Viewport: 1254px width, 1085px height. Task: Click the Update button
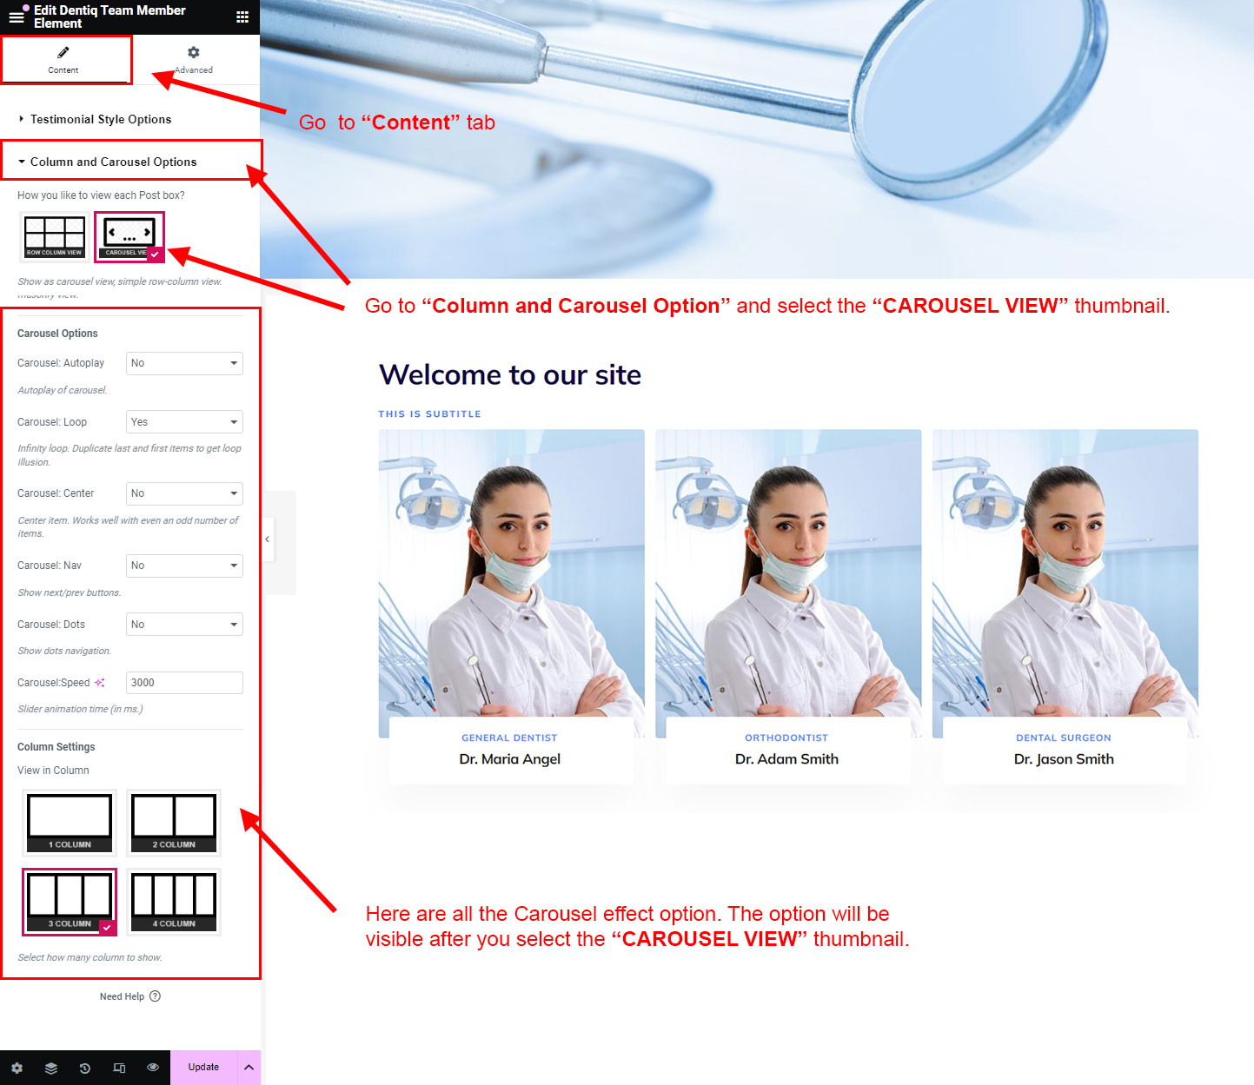click(x=203, y=1068)
